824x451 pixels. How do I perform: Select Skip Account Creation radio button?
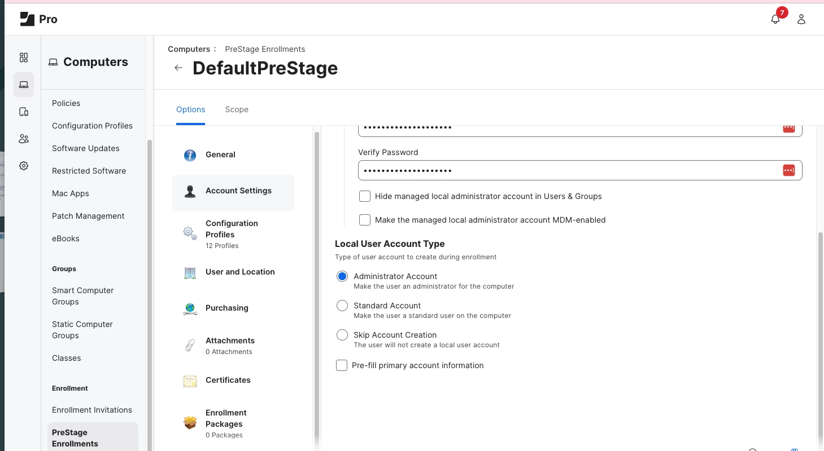click(x=342, y=335)
